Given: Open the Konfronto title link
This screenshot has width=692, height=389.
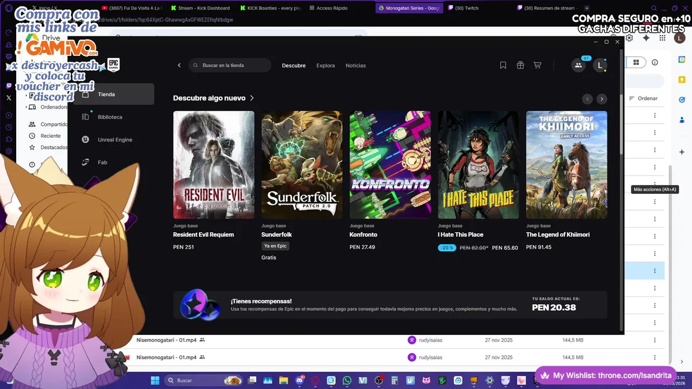Looking at the screenshot, I should pyautogui.click(x=363, y=234).
